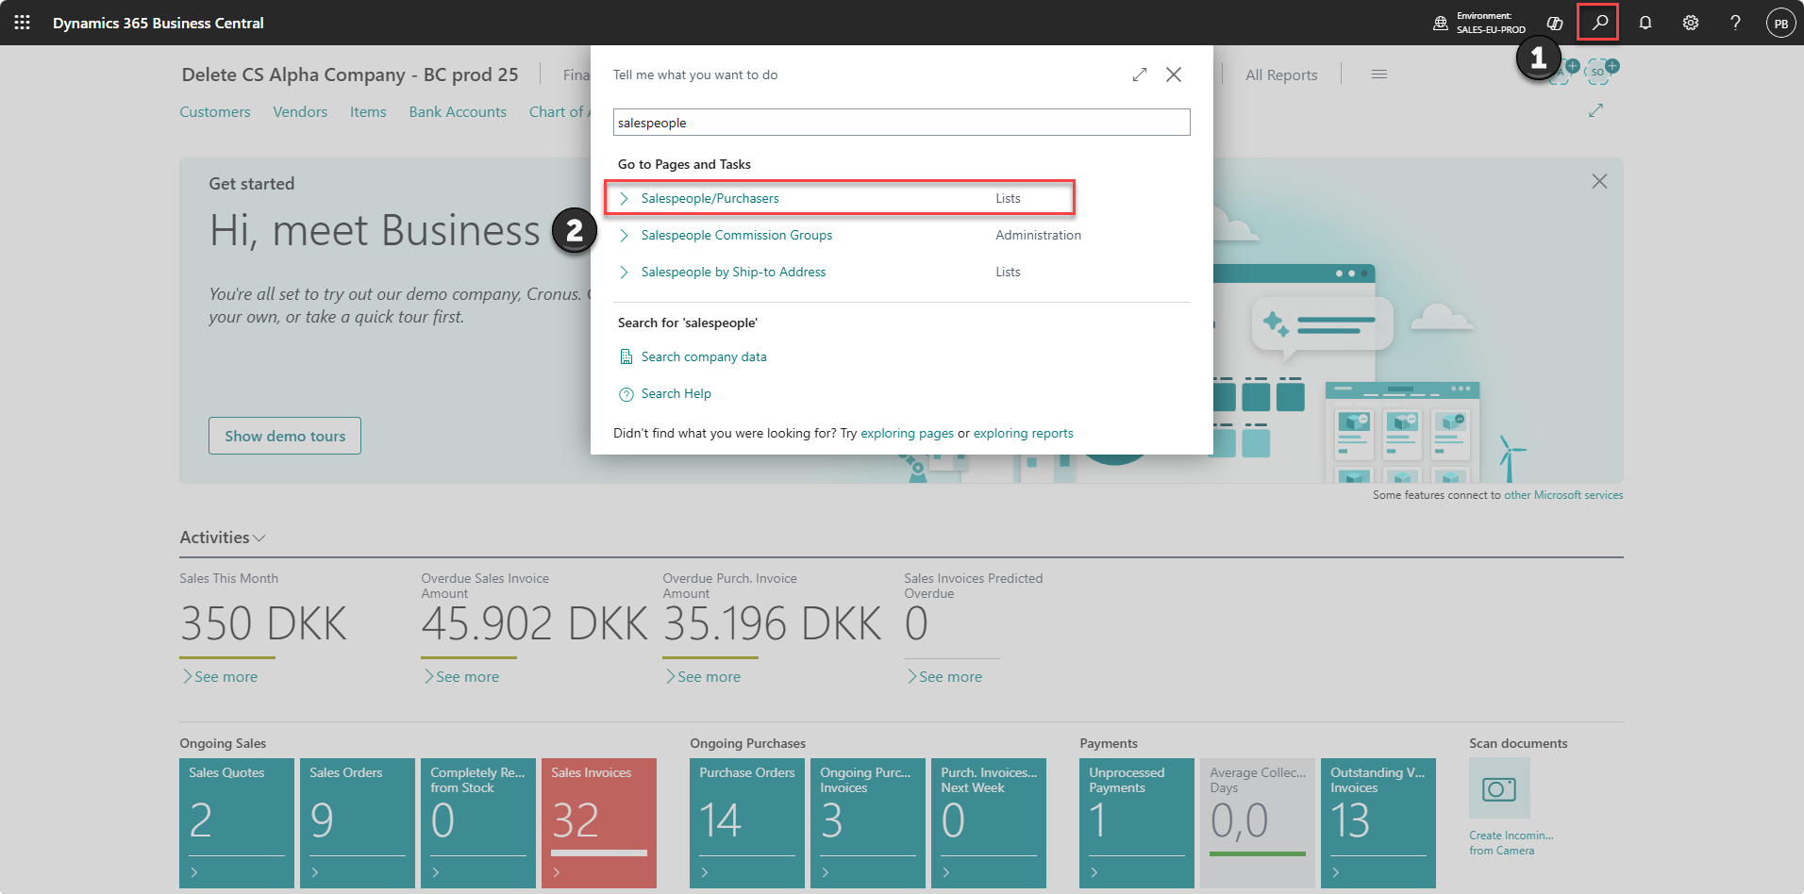The height and width of the screenshot is (894, 1804).
Task: Open the notifications bell
Action: (x=1645, y=23)
